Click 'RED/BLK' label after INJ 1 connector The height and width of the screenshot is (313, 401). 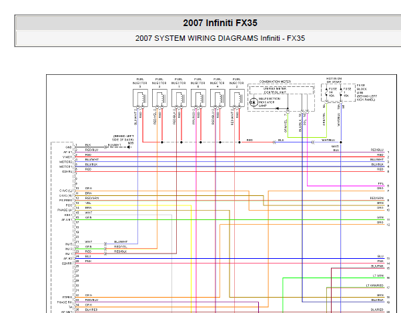121,251
